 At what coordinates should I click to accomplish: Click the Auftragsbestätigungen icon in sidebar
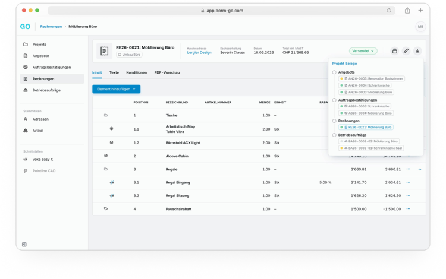[x=26, y=68]
